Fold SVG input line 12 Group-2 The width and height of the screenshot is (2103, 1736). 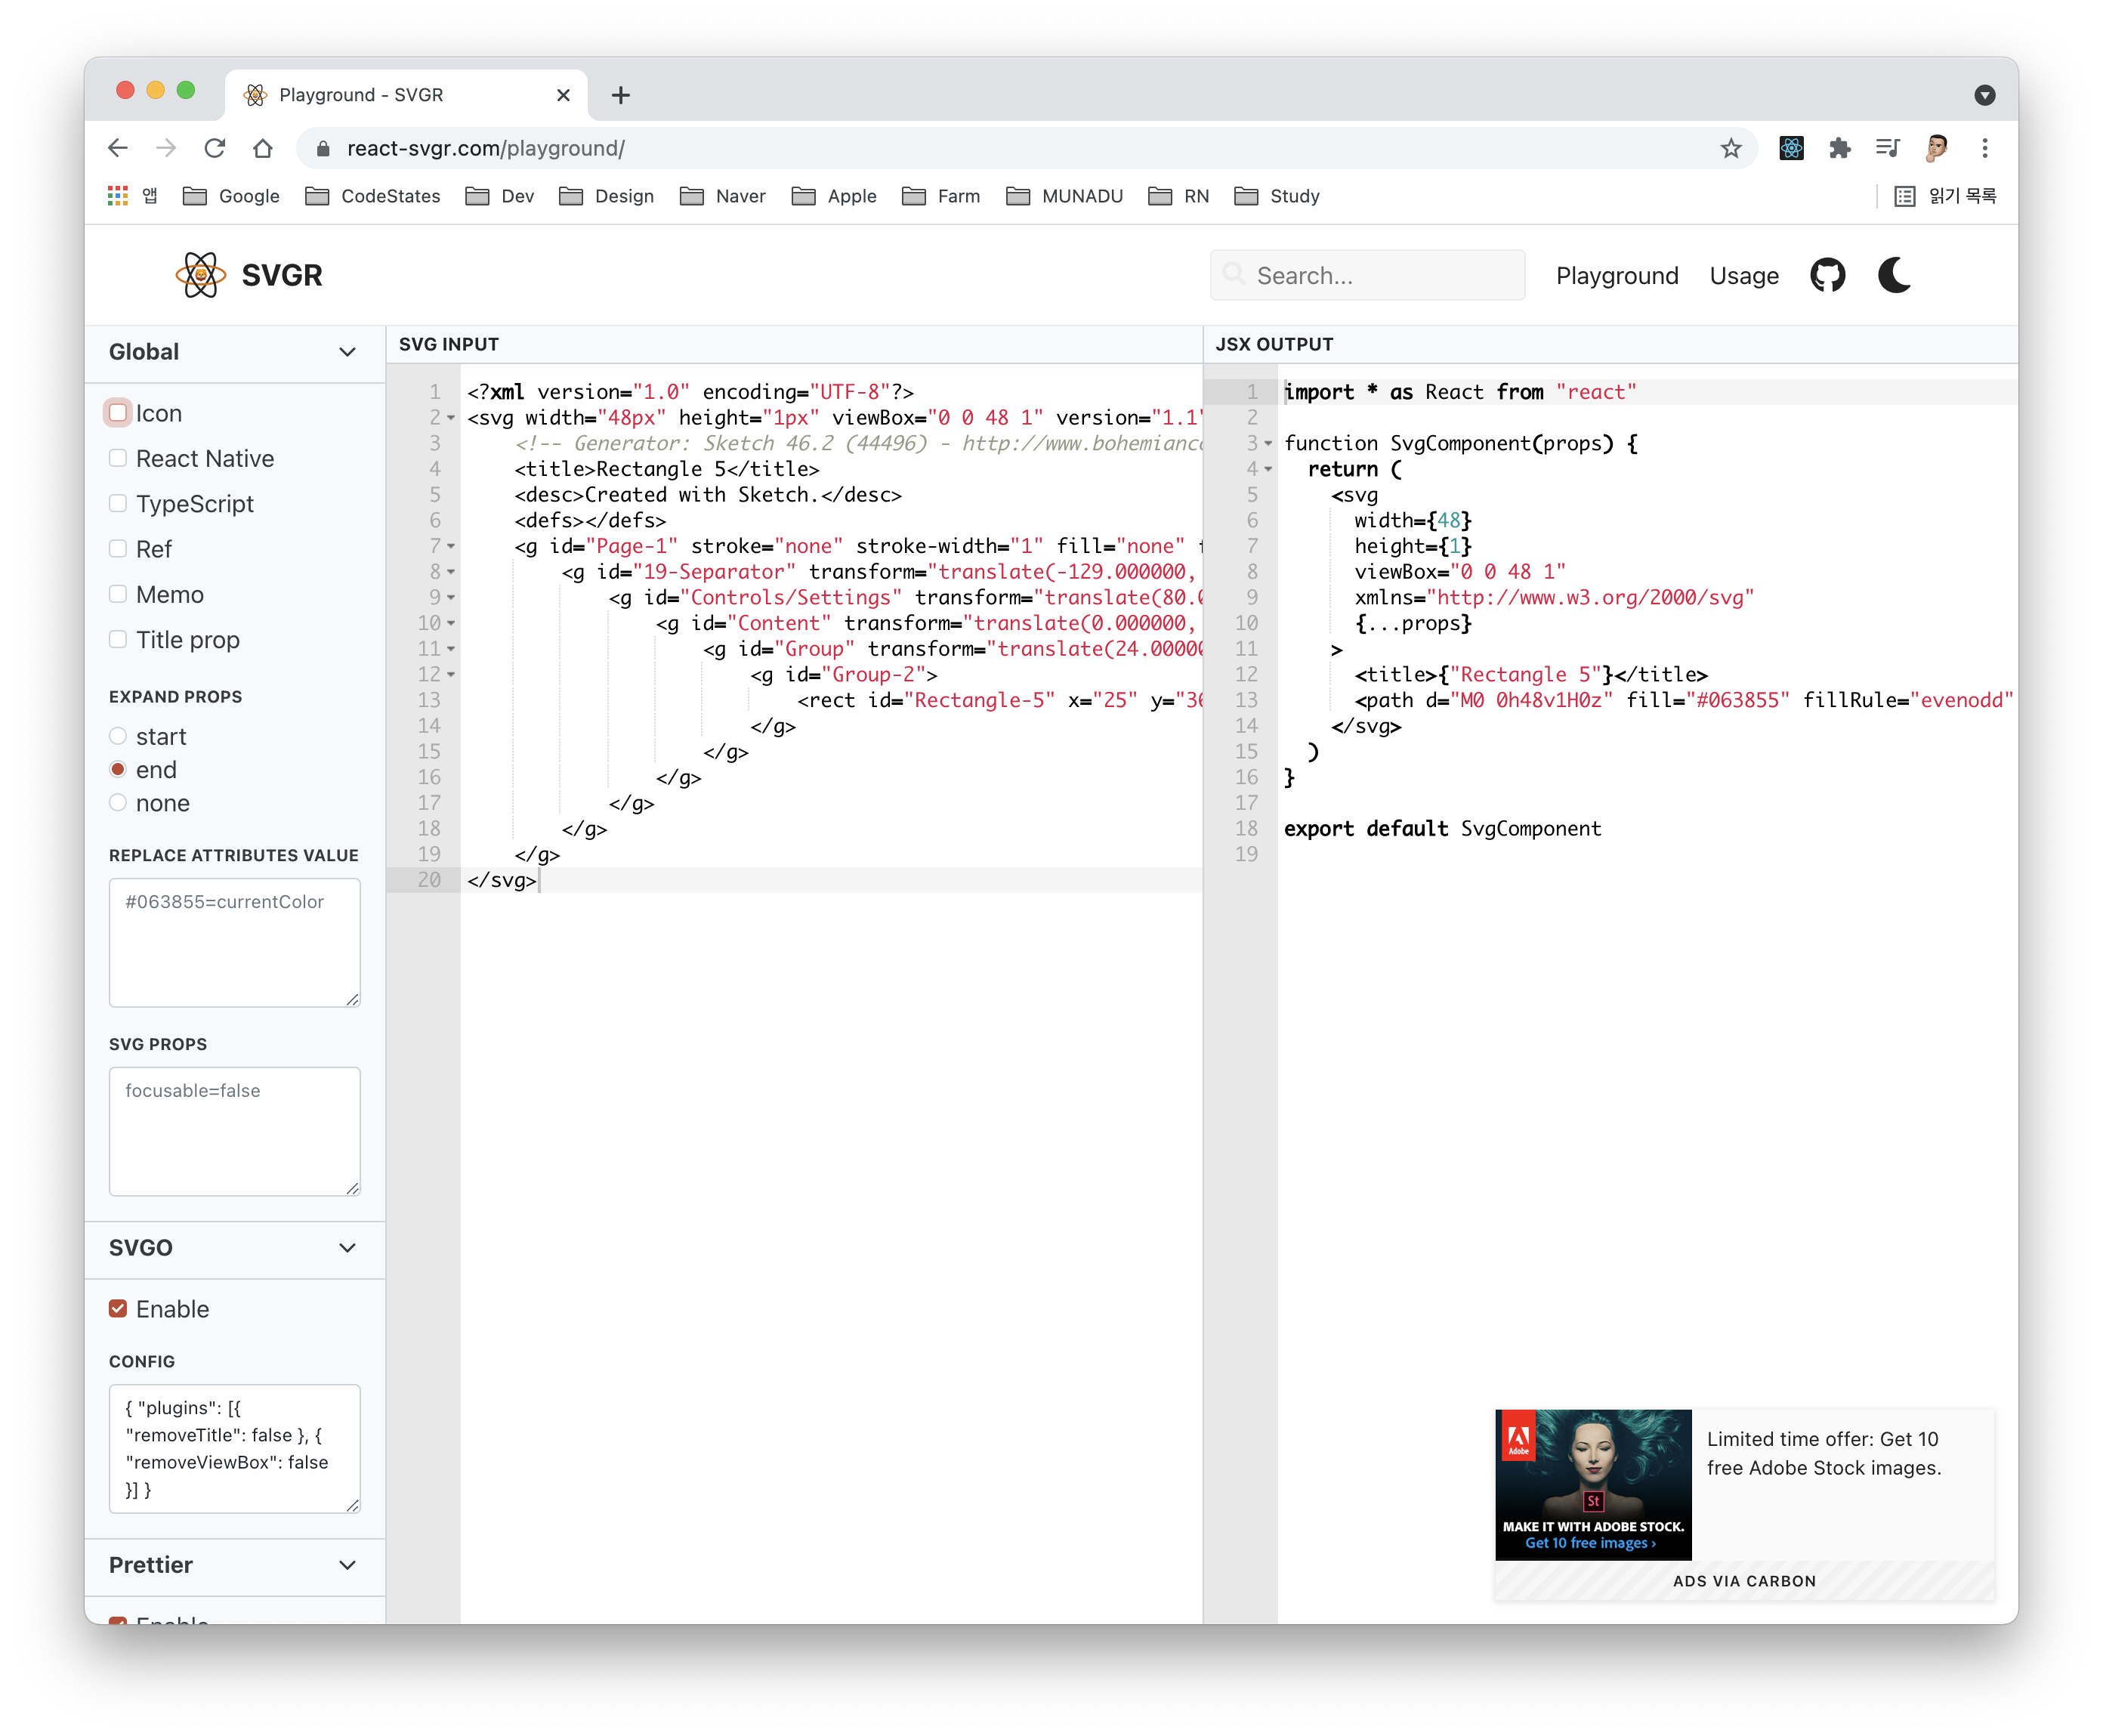point(451,675)
